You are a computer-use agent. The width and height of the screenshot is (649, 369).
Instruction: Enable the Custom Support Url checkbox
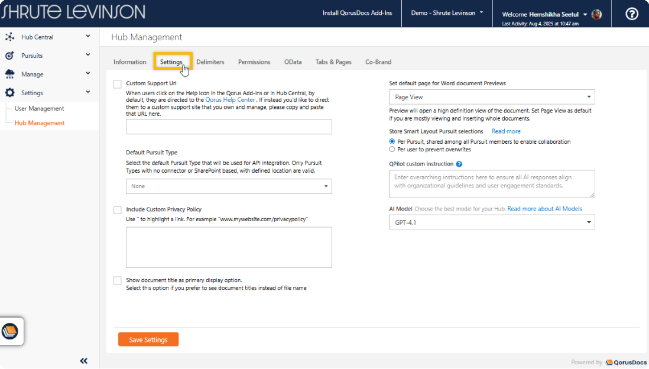pos(118,84)
